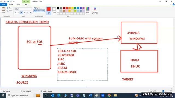Screen dimensions: 175x98
Task: Pick the purple color swatch
Action: point(83,8)
